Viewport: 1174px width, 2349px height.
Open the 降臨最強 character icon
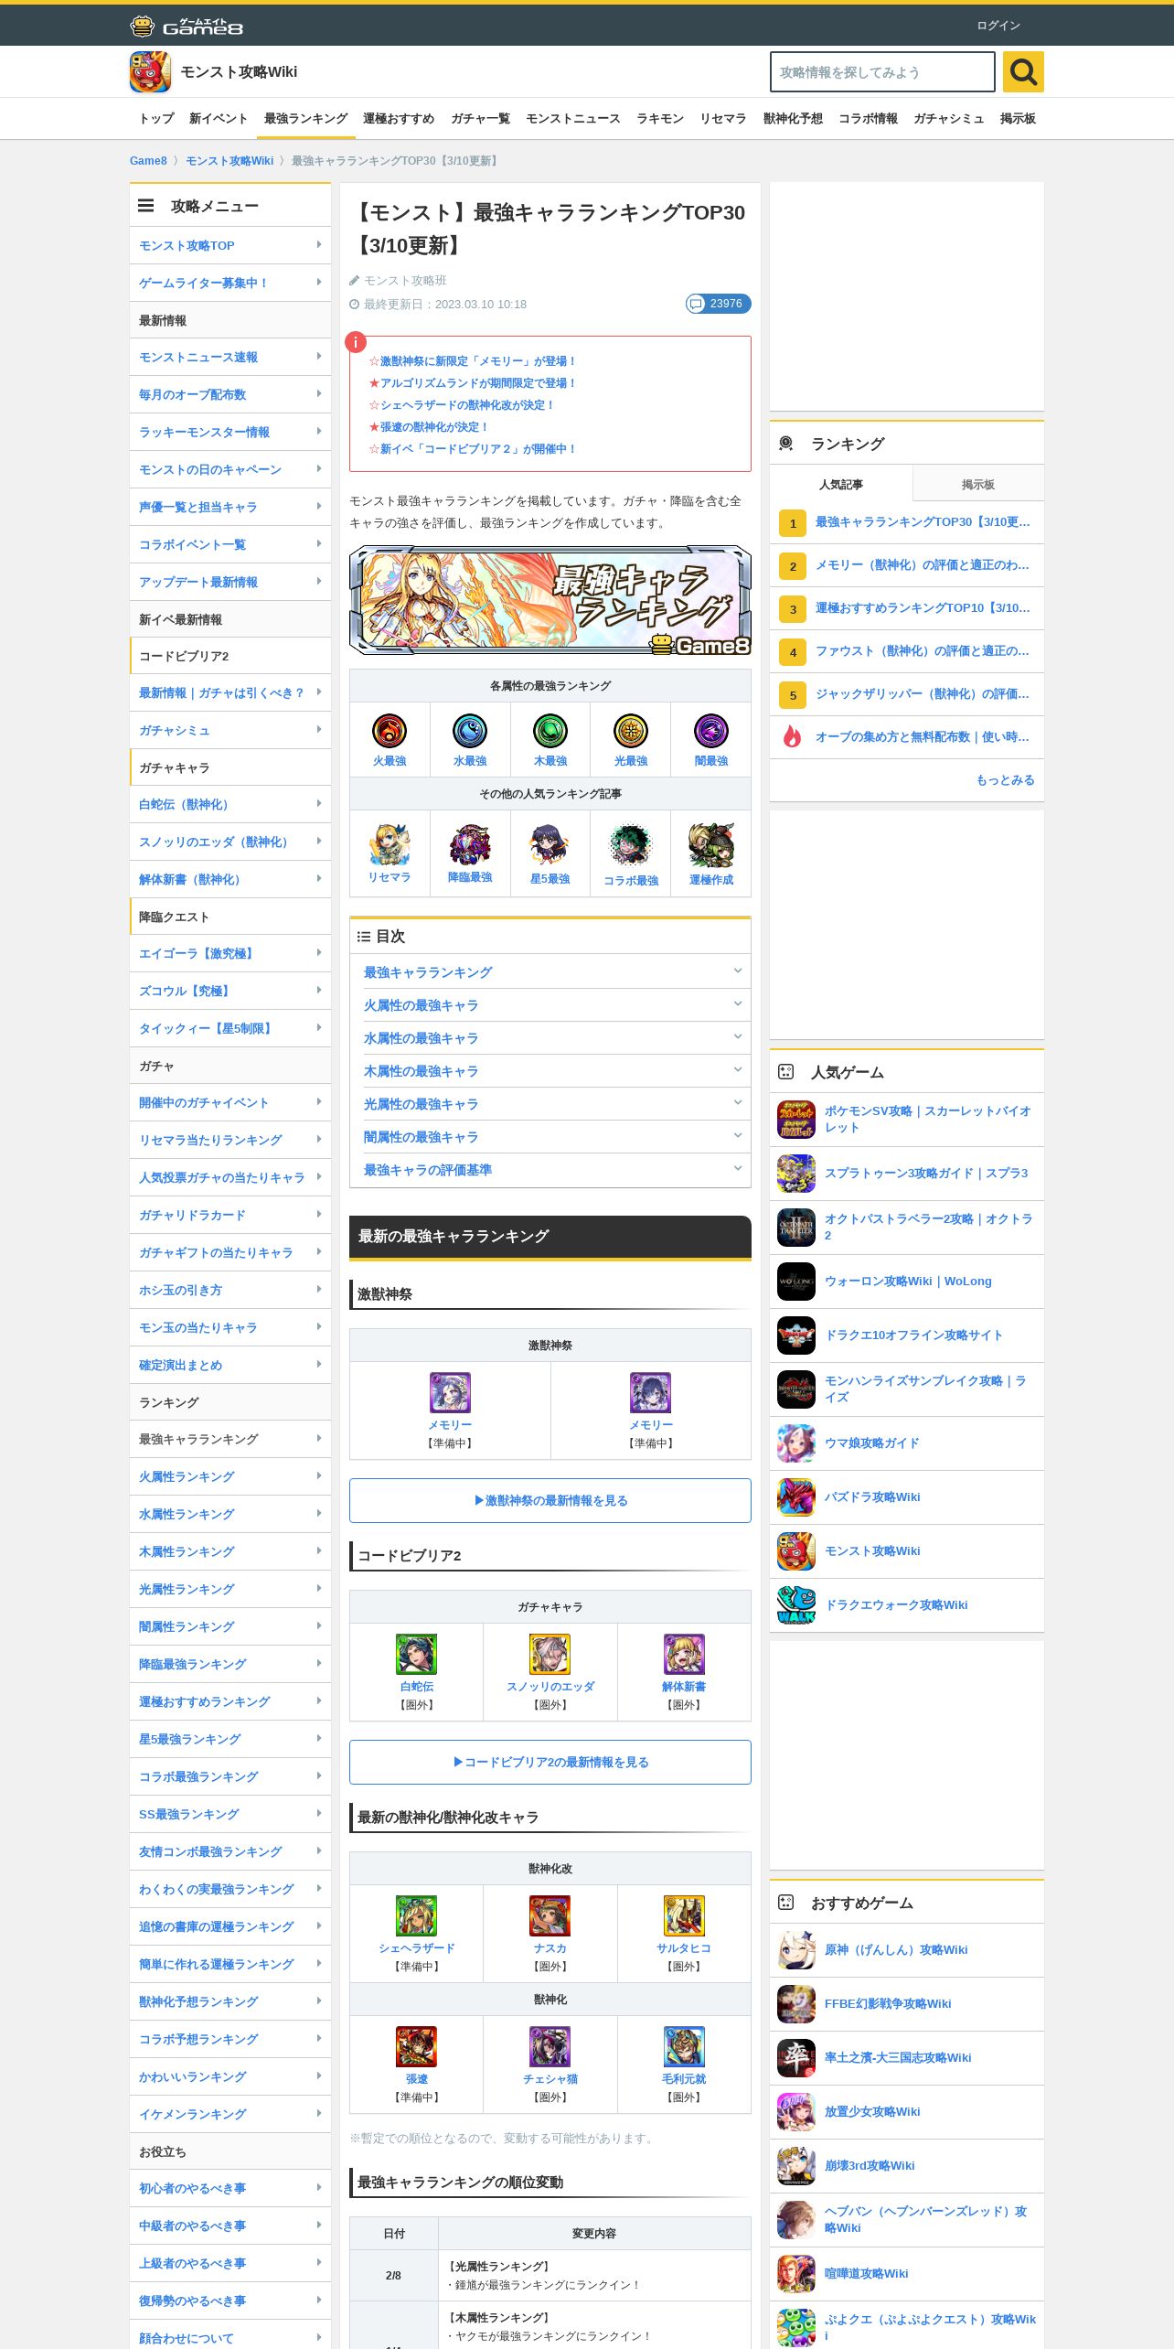click(470, 844)
